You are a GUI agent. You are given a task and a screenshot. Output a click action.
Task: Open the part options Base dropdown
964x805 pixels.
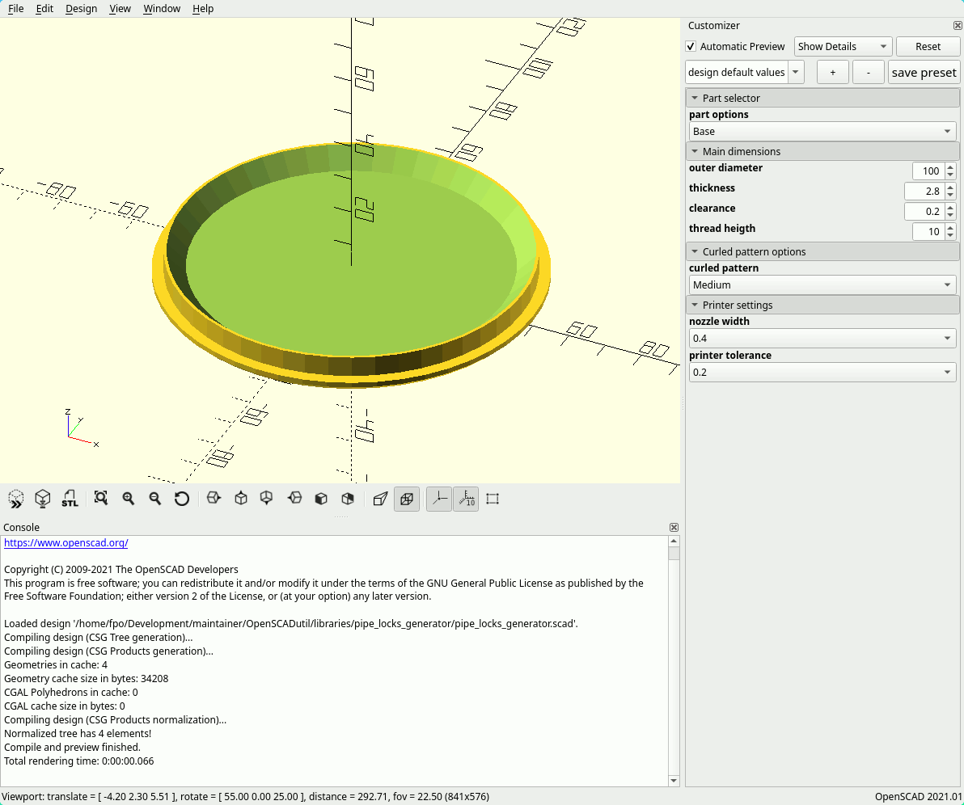coord(822,132)
